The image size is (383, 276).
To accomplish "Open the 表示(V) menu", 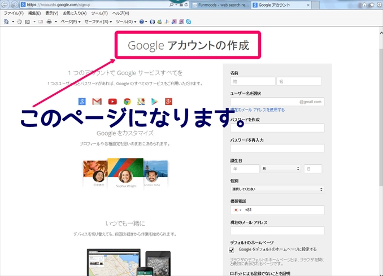I will [x=52, y=13].
